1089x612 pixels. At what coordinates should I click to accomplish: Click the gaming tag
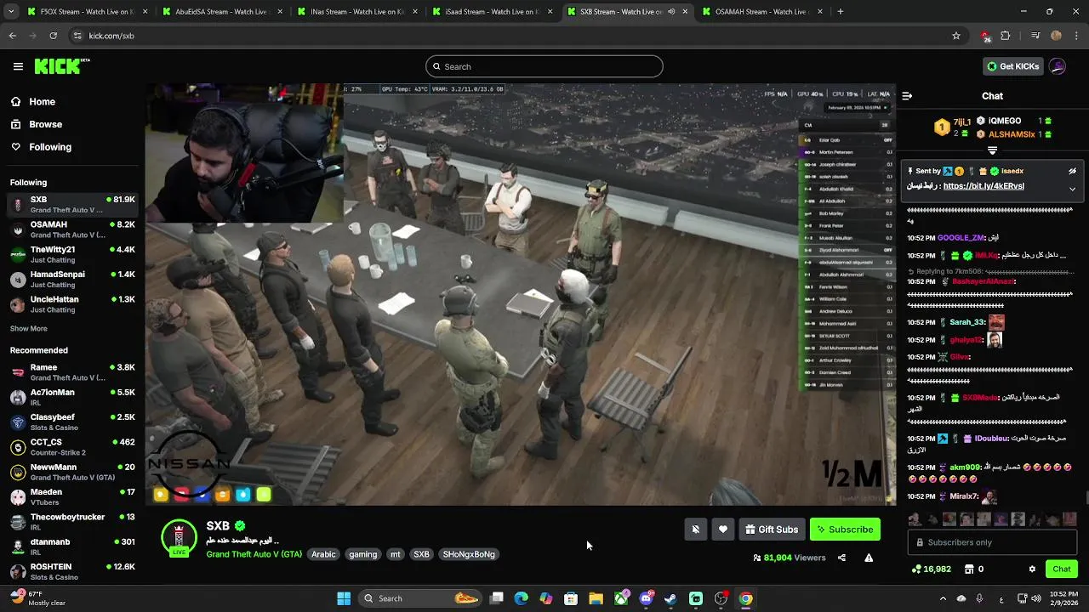[x=362, y=554]
